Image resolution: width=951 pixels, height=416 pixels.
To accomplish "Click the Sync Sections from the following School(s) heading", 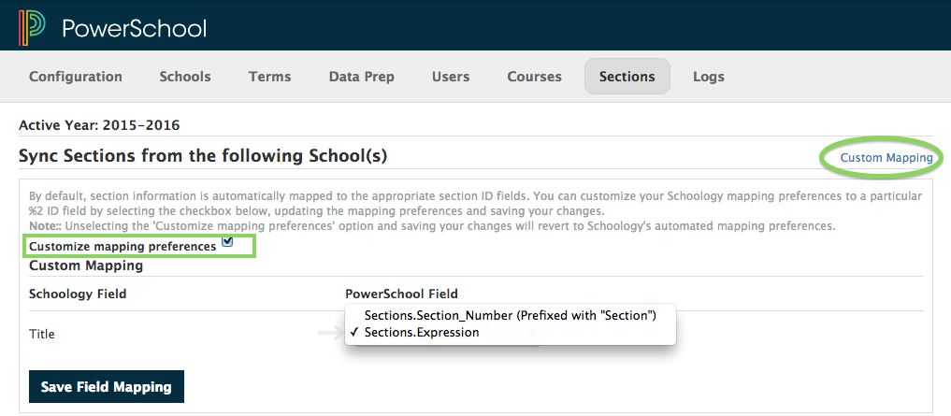I will pyautogui.click(x=203, y=156).
